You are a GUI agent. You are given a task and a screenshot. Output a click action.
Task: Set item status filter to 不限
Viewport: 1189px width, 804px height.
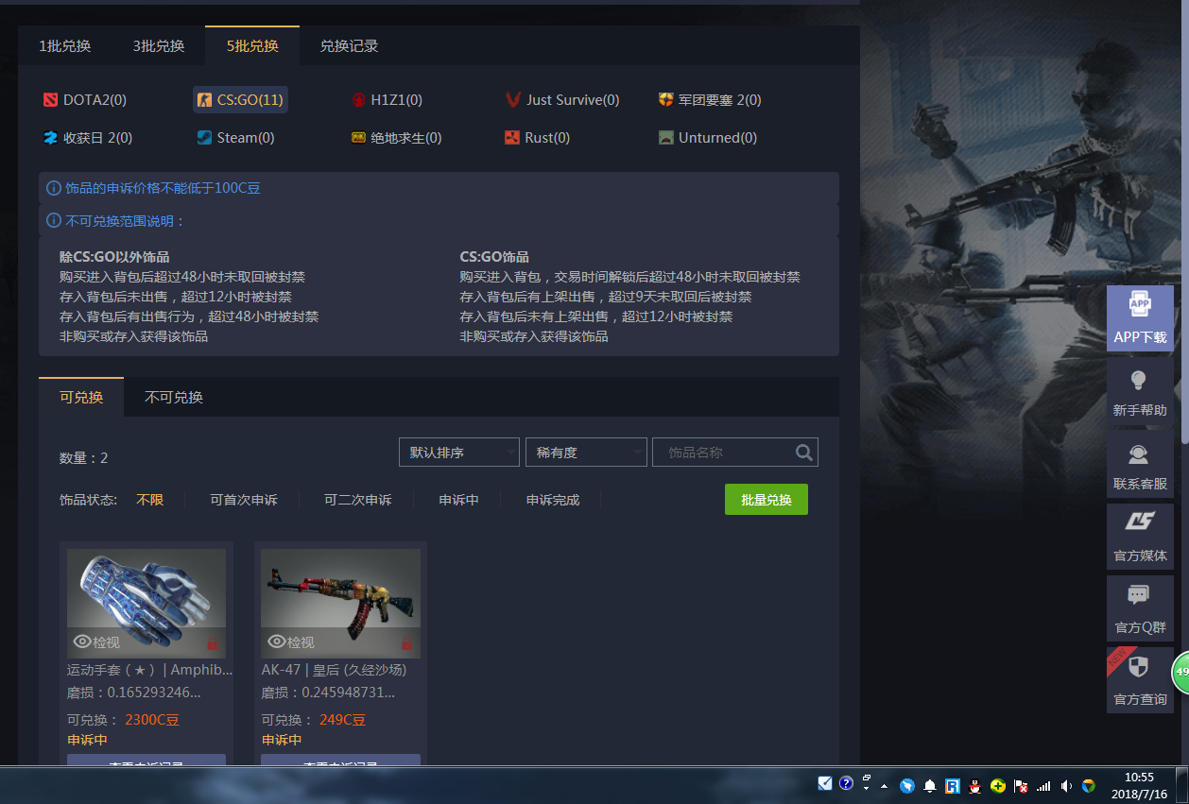[x=149, y=500]
